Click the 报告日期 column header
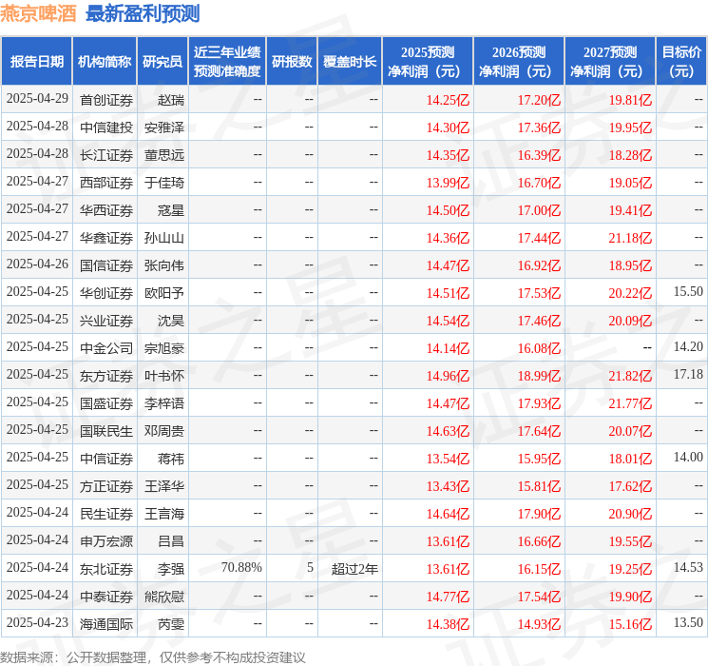 tap(36, 61)
